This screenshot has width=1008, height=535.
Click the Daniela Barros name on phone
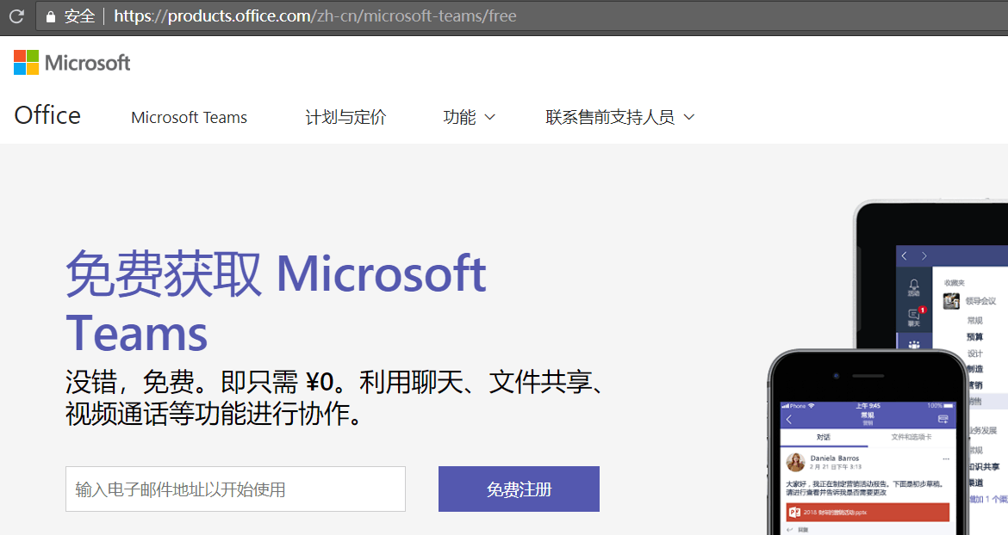pos(835,458)
